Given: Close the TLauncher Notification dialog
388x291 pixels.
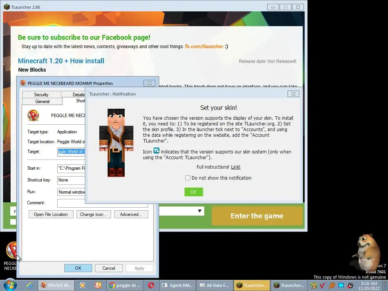Looking at the screenshot, I should click(293, 94).
